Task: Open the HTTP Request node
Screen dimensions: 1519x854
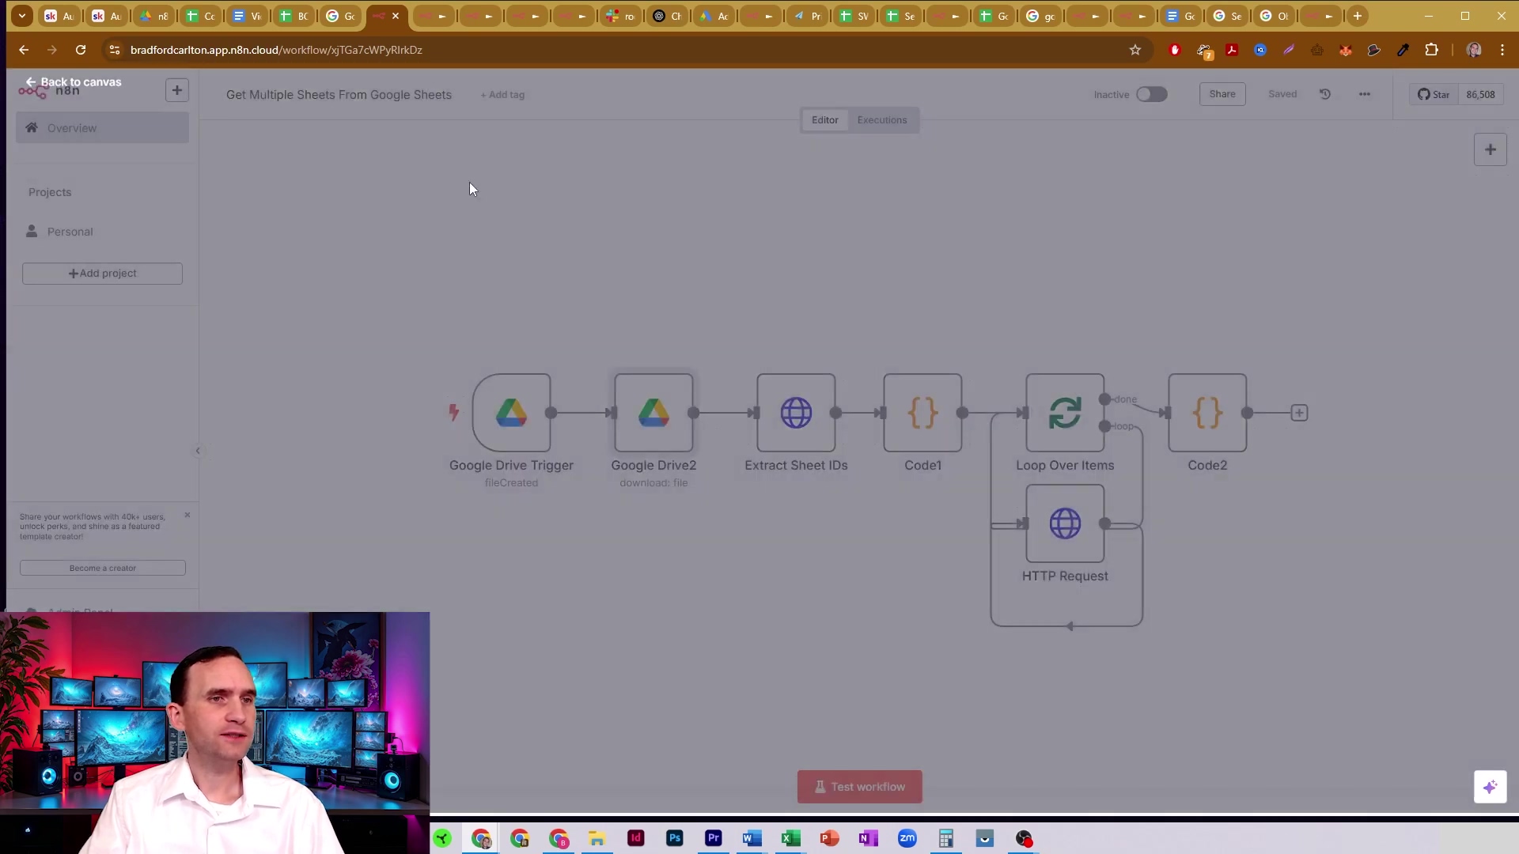Action: (x=1065, y=523)
